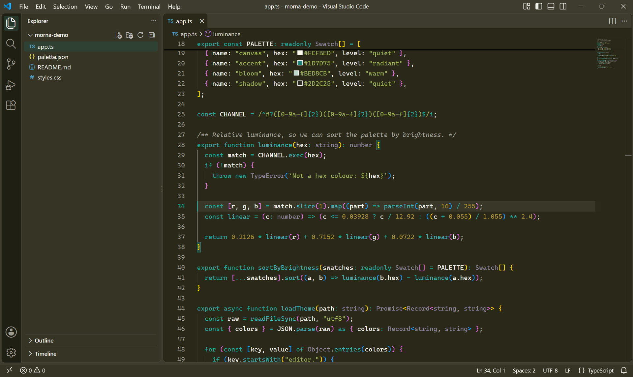Create a new file in morna-demo
This screenshot has height=377, width=633.
(118, 35)
